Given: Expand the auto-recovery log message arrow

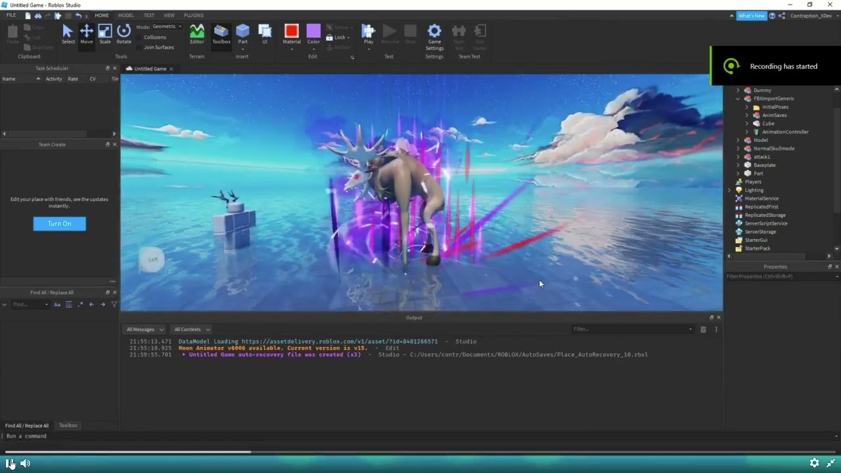Looking at the screenshot, I should click(184, 355).
